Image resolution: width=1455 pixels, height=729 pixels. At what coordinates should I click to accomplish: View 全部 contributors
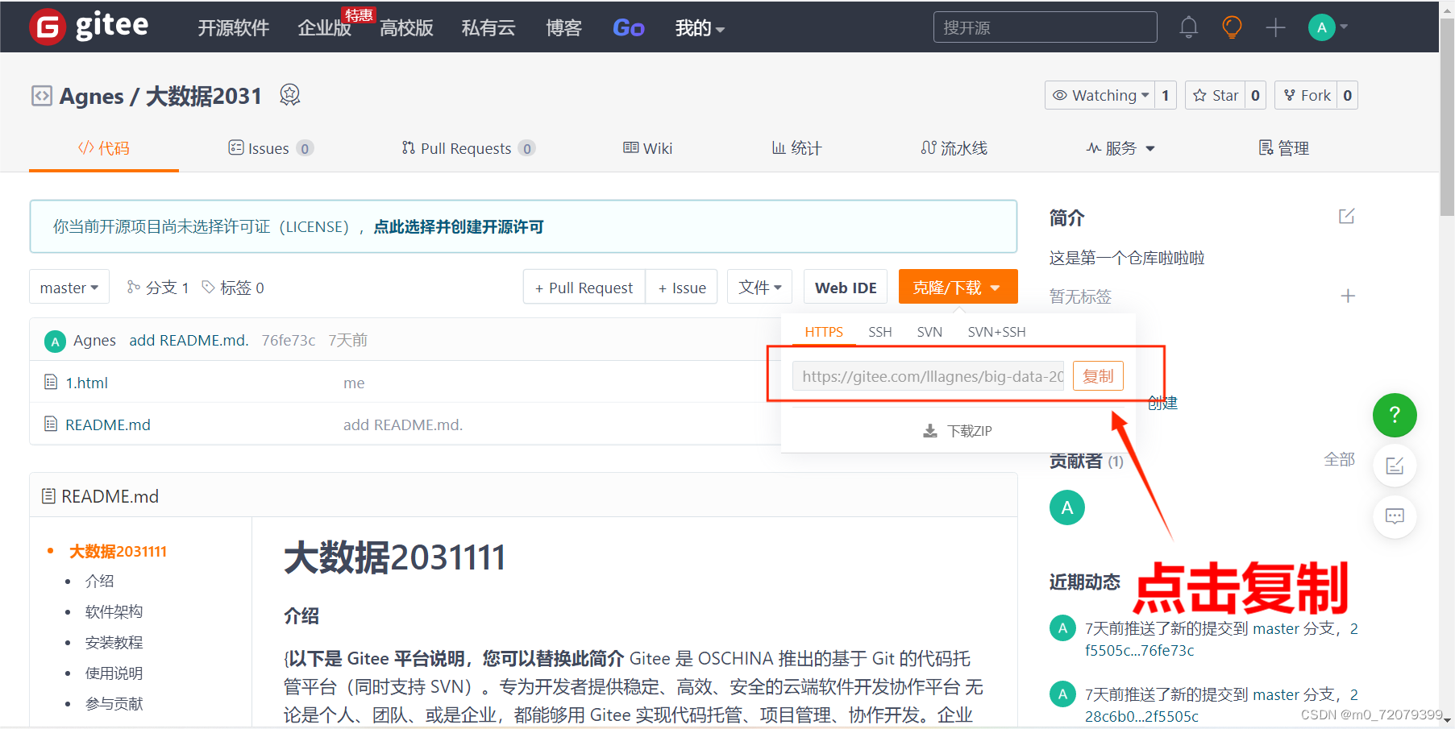(x=1339, y=459)
